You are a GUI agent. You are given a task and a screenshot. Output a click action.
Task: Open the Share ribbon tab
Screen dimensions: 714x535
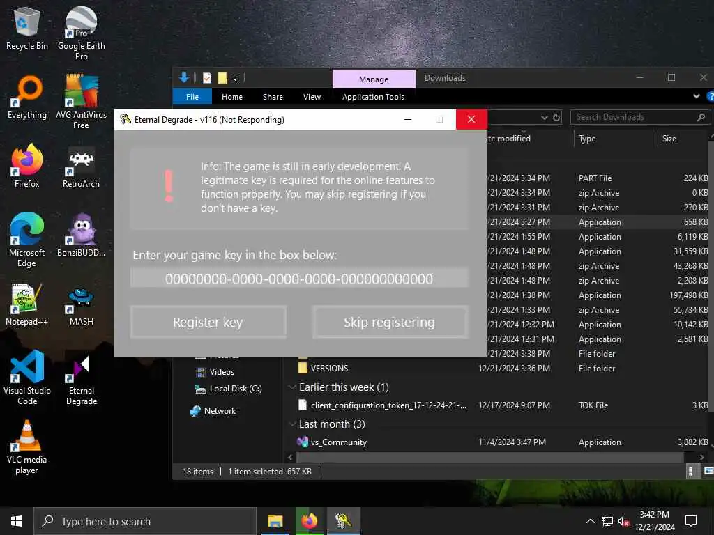click(x=273, y=96)
